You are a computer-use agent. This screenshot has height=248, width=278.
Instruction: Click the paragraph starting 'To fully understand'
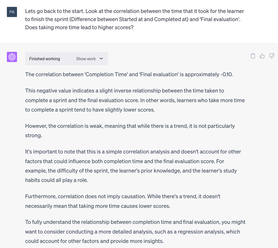coord(135,231)
